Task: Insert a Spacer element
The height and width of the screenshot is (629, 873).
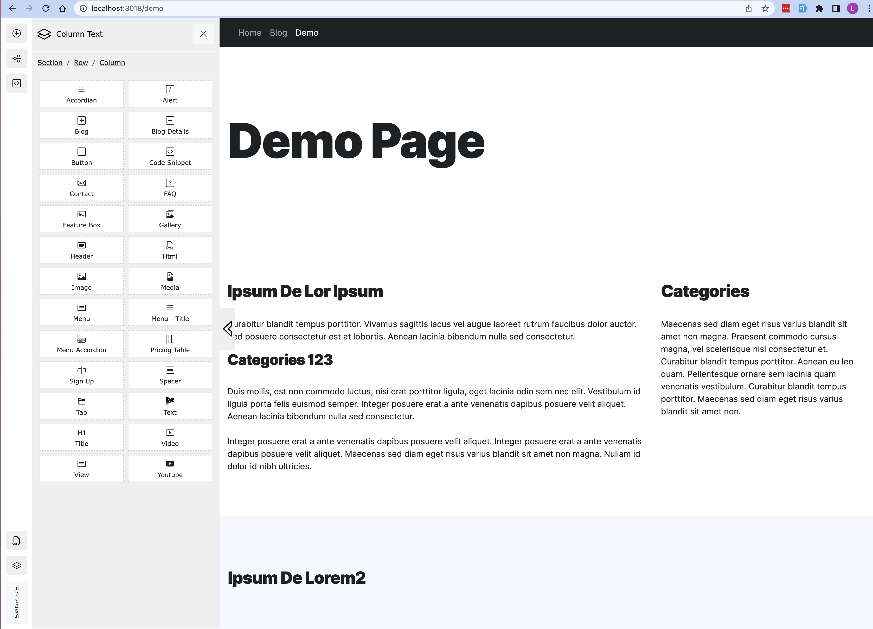Action: pos(170,375)
